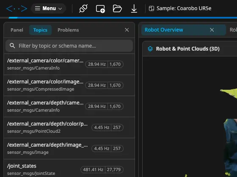Click the 481.41 Hz frequency badge

point(93,169)
